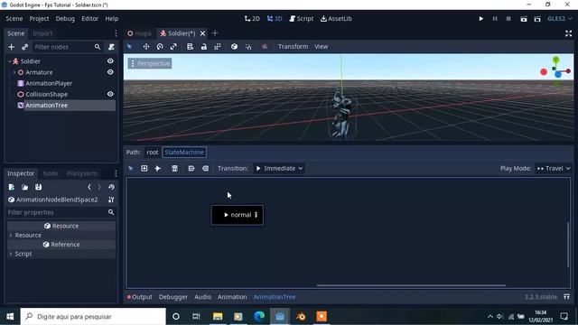Open the Play Mode Travel dropdown
The image size is (578, 325).
(x=554, y=169)
